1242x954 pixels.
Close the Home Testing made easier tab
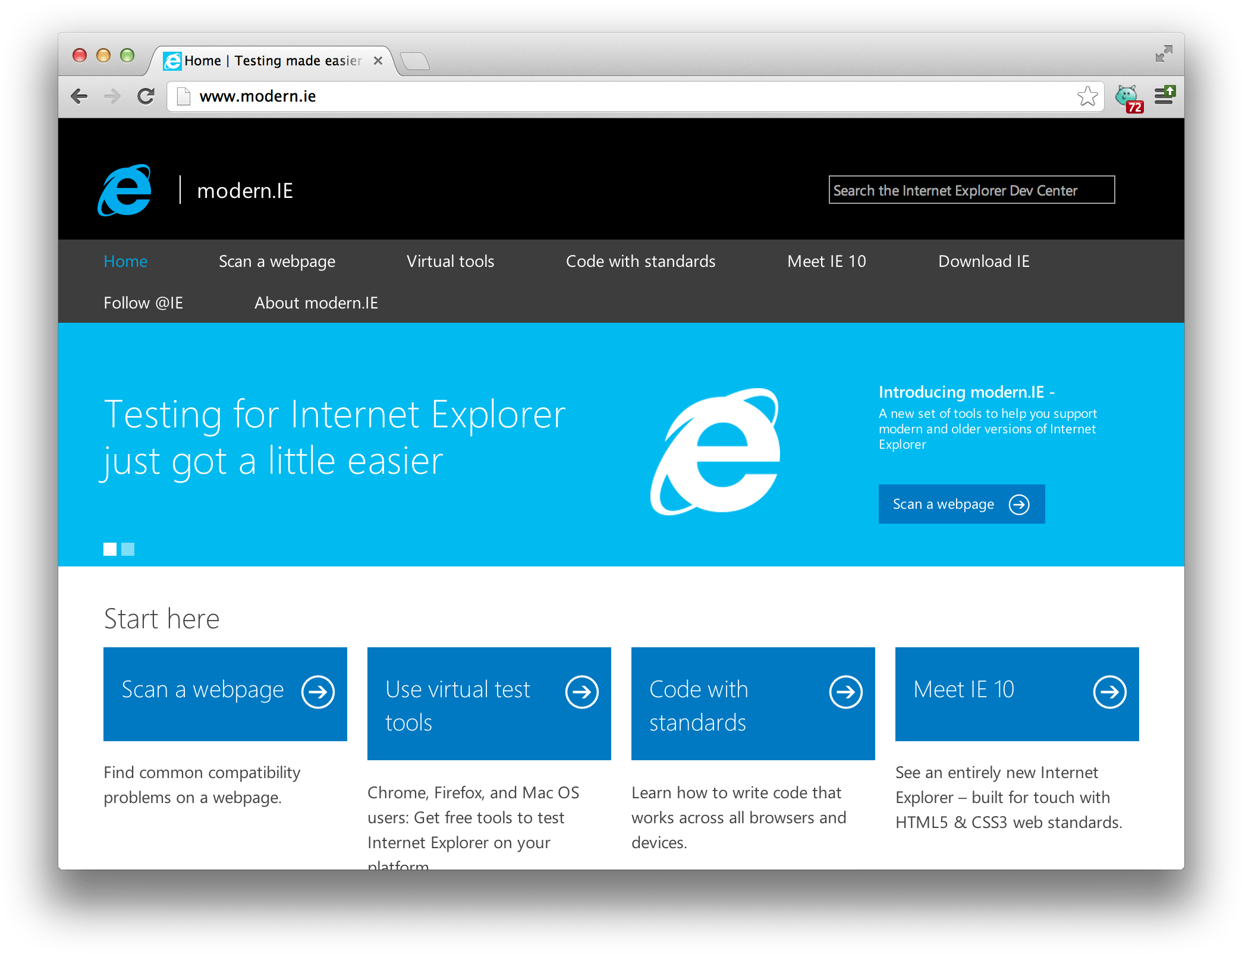coord(378,61)
